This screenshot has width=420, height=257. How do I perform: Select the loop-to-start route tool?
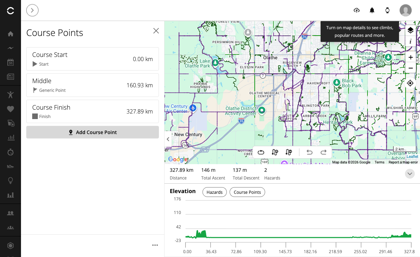point(261,152)
